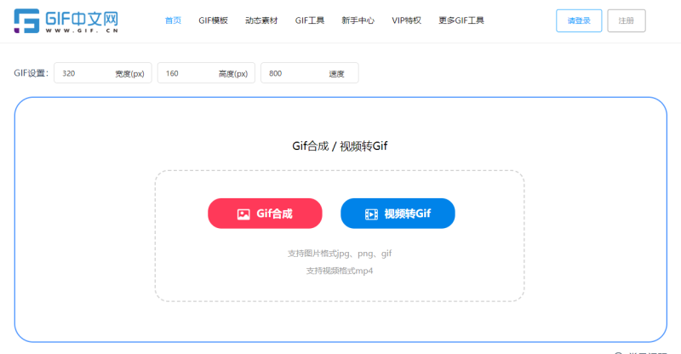Expand 更多GIF工具 menu
The height and width of the screenshot is (354, 681).
point(461,20)
